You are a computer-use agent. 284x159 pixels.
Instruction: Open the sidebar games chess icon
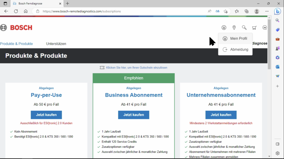277,48
